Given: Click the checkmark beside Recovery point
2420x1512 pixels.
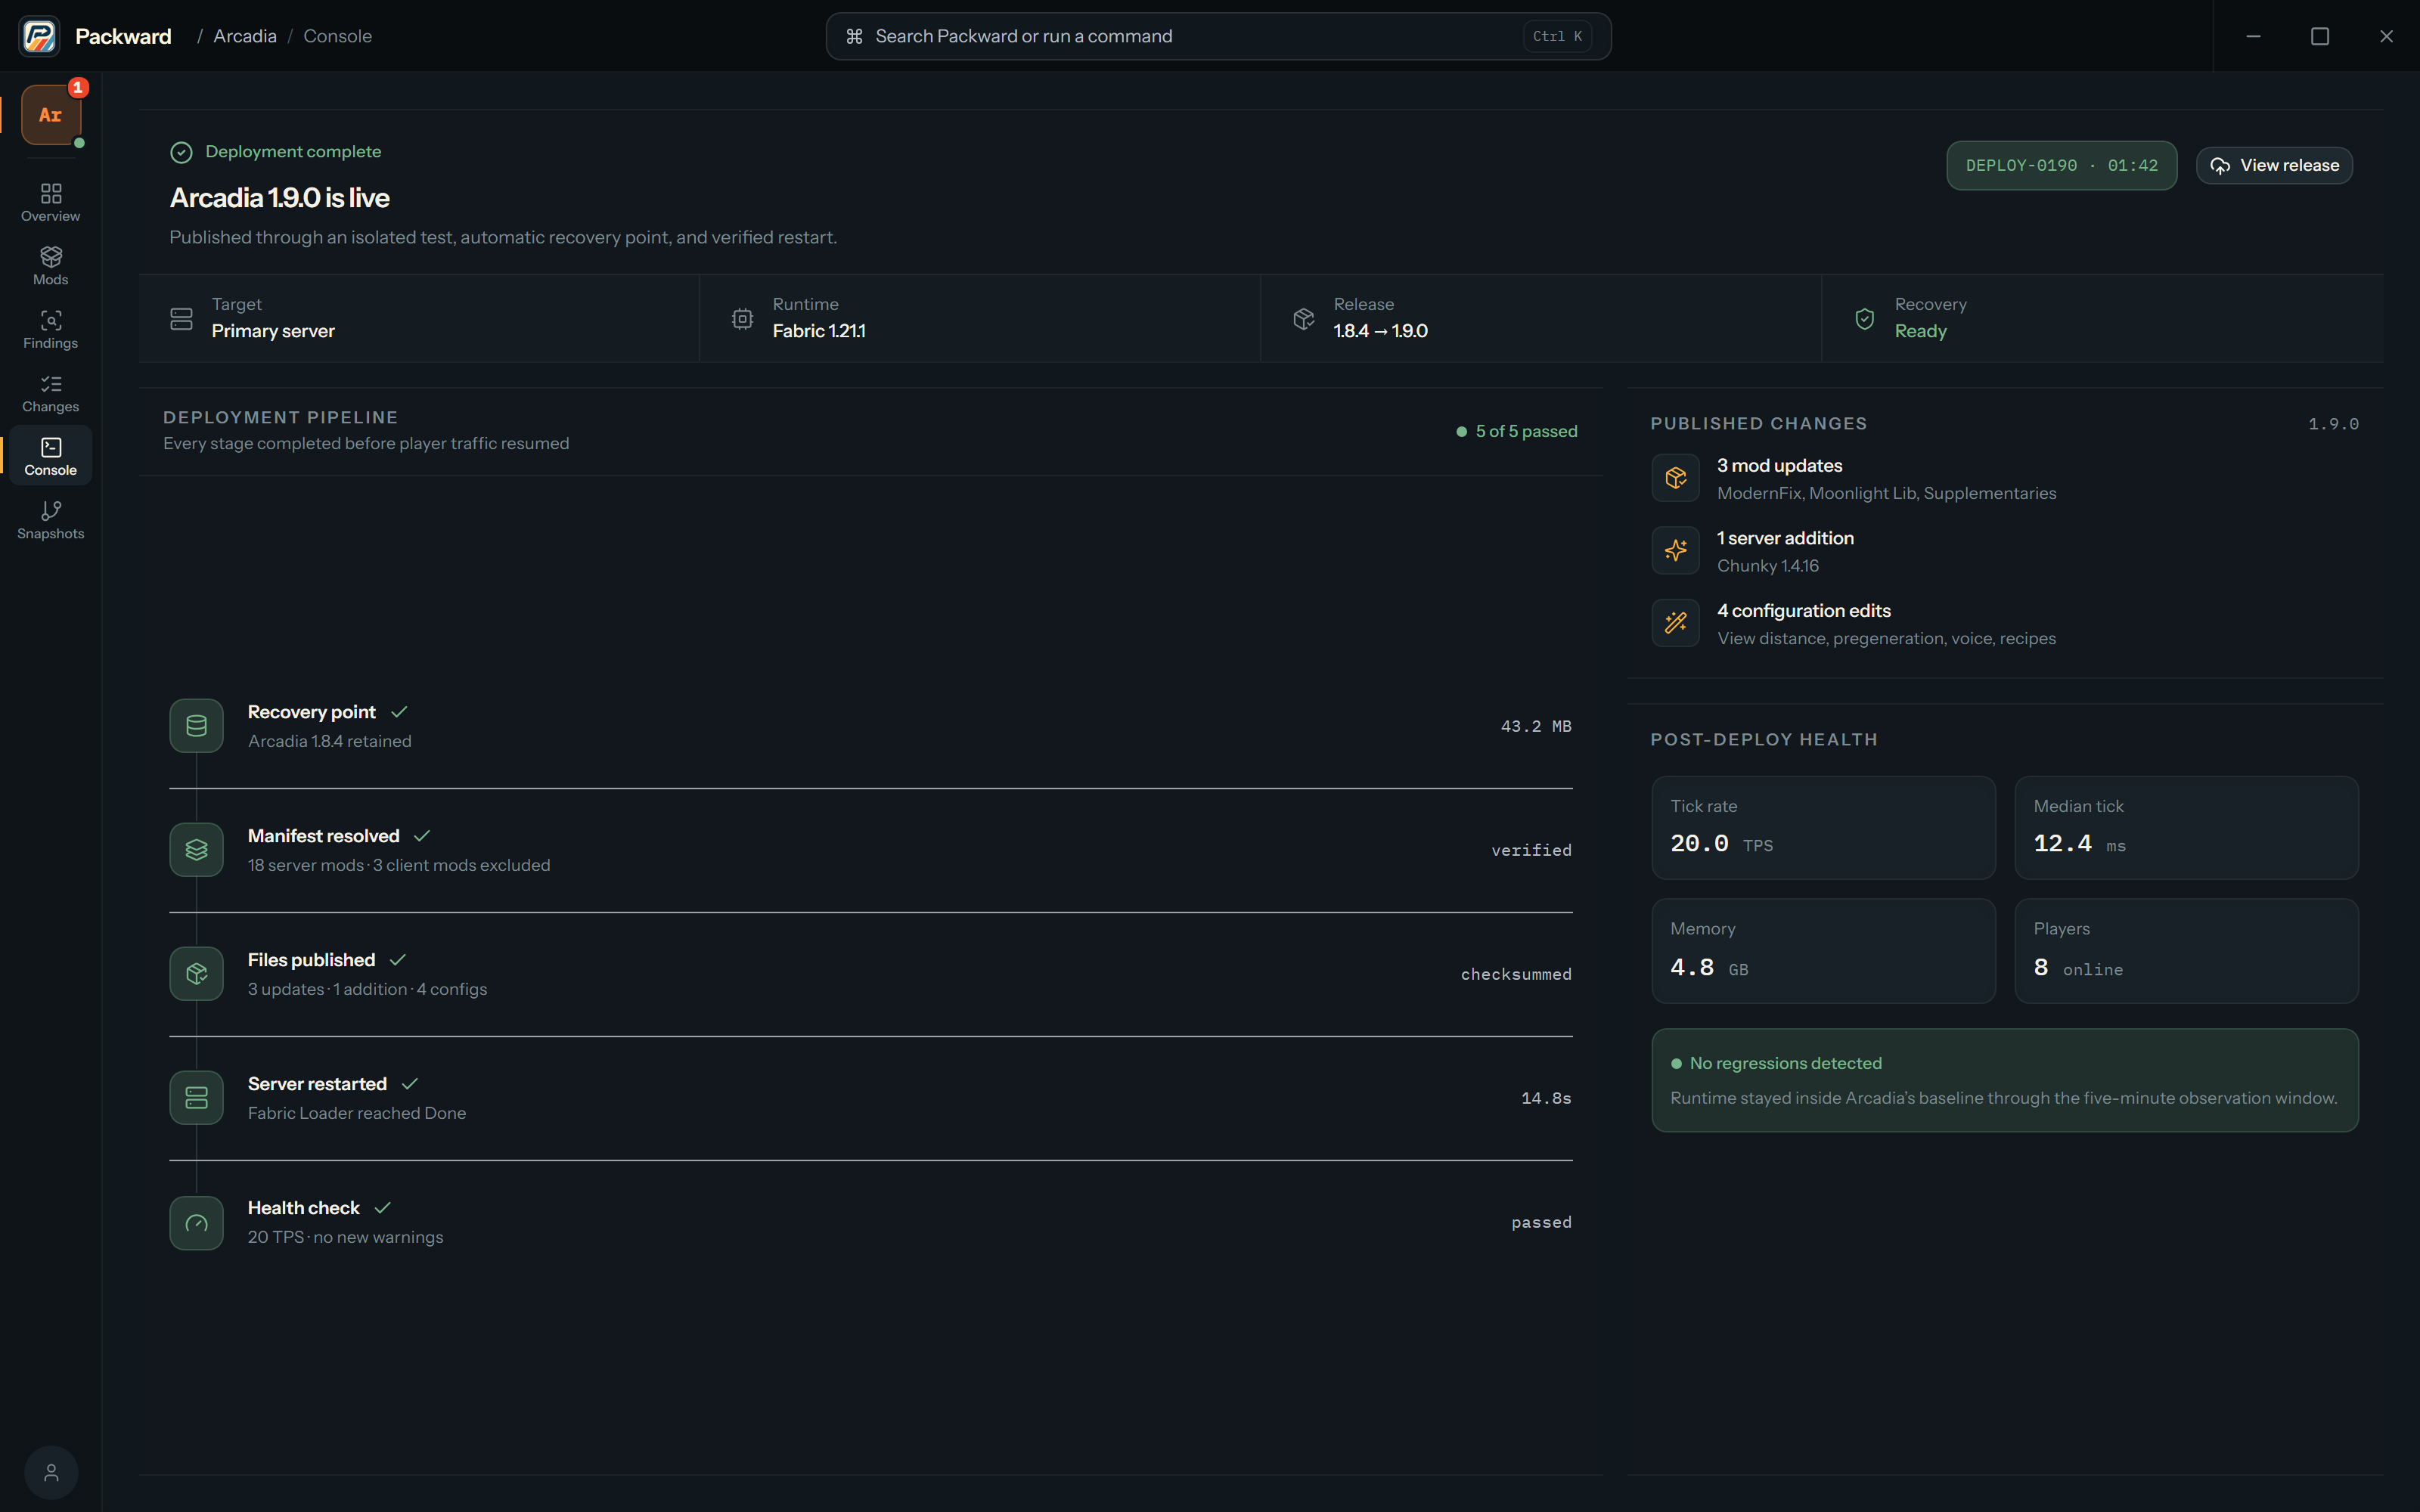Looking at the screenshot, I should pos(399,712).
